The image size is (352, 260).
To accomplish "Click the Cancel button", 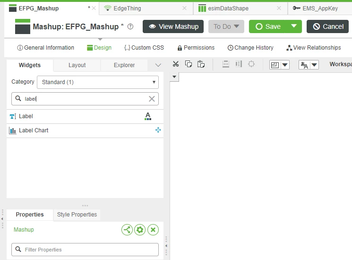I will (x=327, y=26).
